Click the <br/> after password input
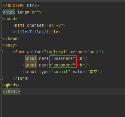125x117 pixels. point(84,65)
